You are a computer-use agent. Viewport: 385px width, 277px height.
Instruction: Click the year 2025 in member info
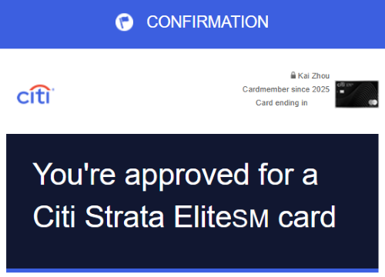click(x=321, y=89)
